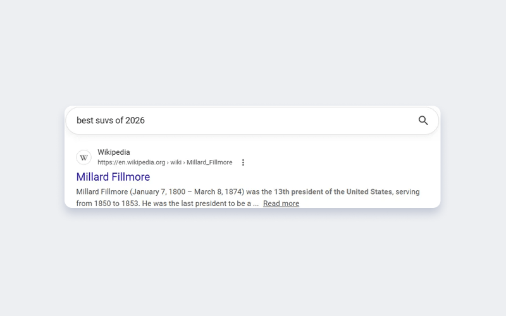Click the 'Millard_Fillmore' breadcrumb segment

pos(209,162)
